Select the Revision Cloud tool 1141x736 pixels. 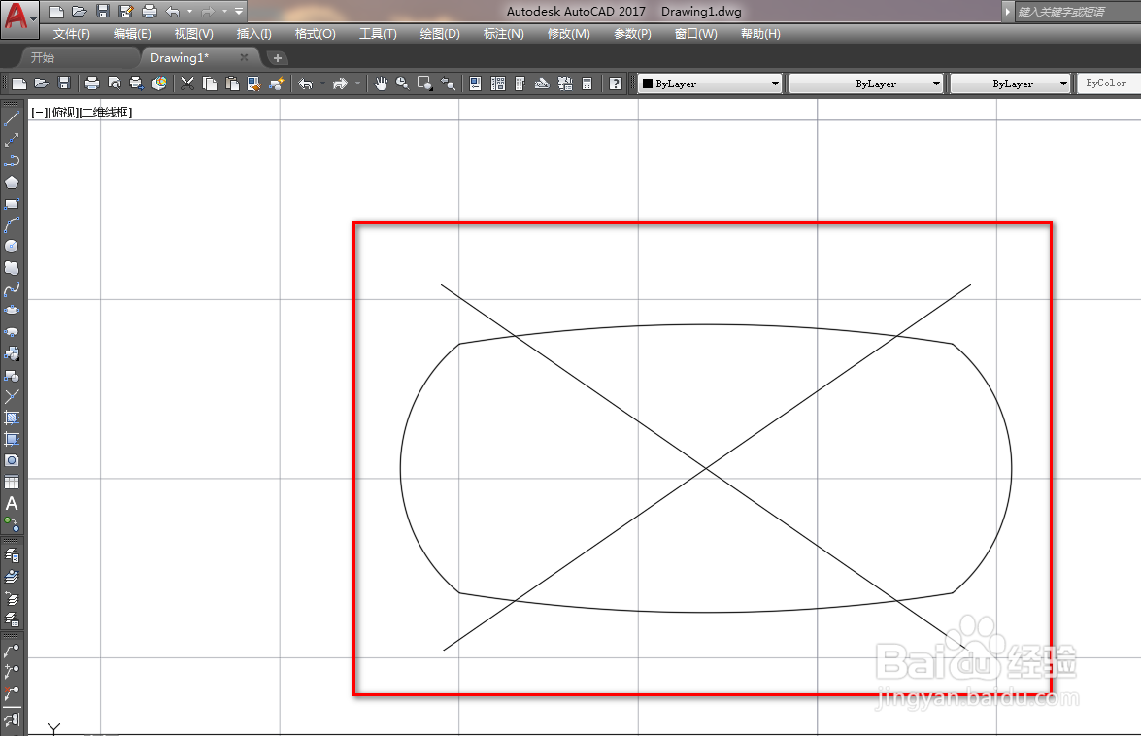[12, 268]
